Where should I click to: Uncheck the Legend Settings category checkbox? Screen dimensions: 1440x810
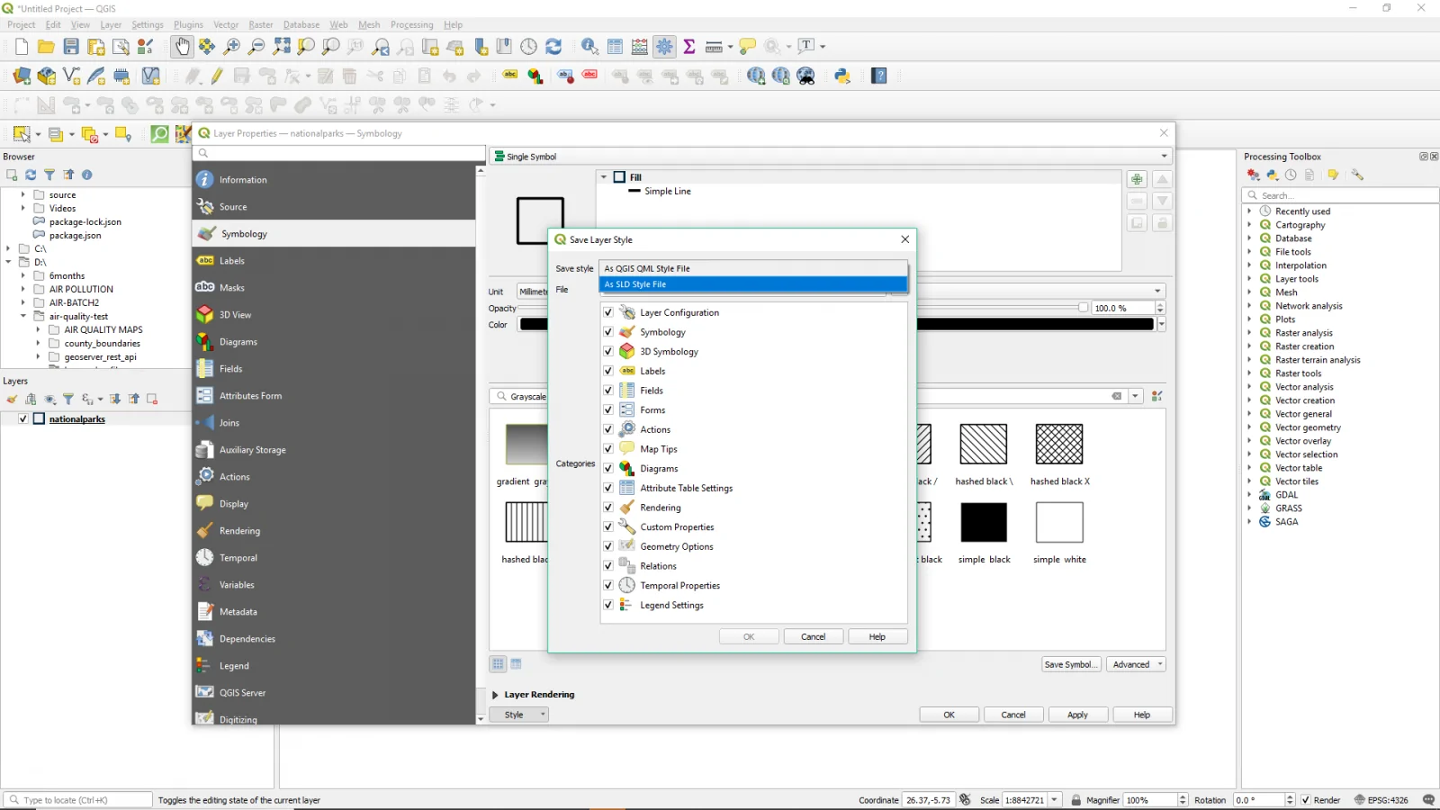pyautogui.click(x=608, y=605)
